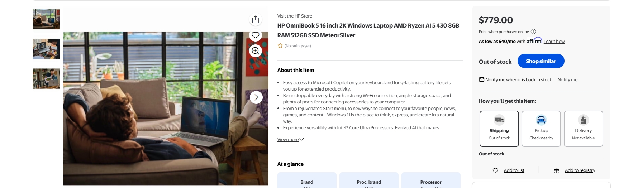Select the Shipping fulfillment option
This screenshot has width=633, height=188.
(499, 129)
